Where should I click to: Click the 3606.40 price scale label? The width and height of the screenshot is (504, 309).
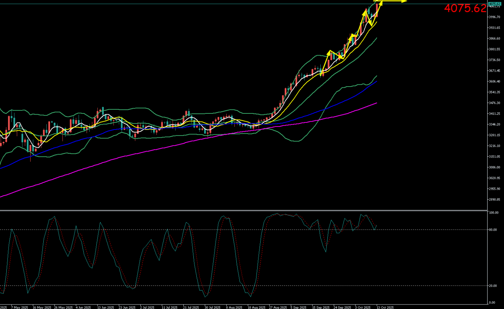pos(495,81)
